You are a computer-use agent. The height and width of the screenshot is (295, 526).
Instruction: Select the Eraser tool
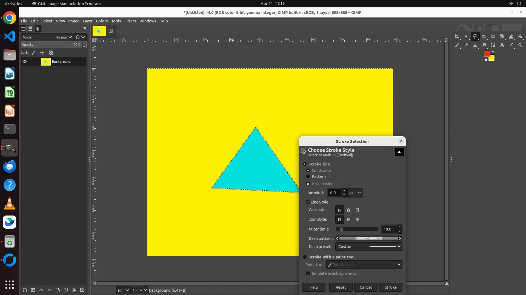[x=466, y=45]
